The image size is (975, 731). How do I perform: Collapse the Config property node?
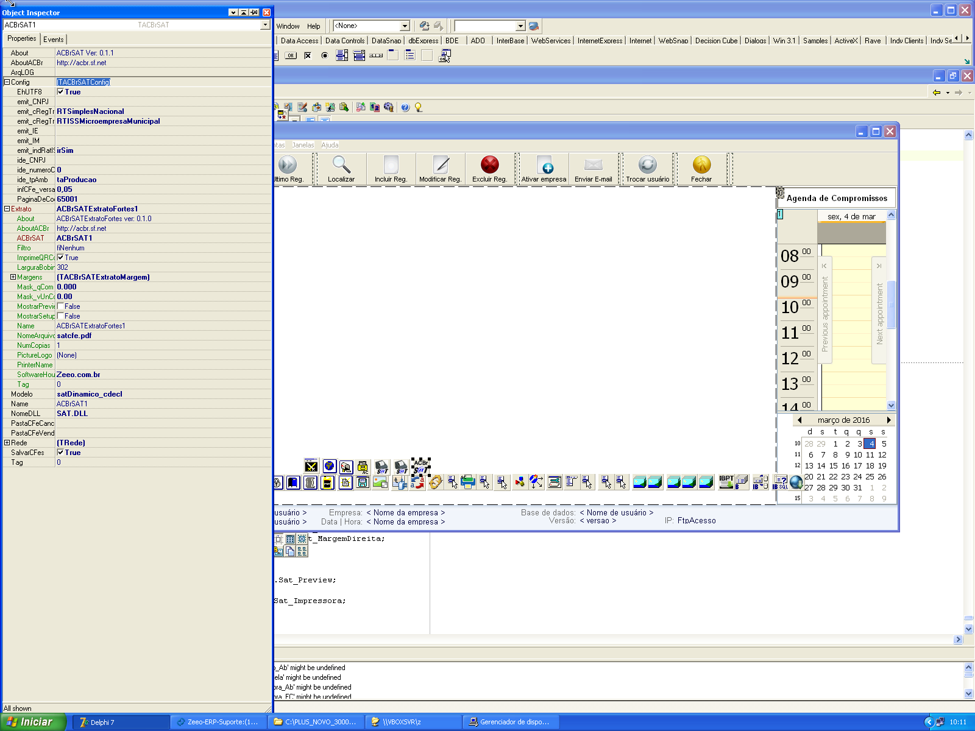[x=7, y=82]
